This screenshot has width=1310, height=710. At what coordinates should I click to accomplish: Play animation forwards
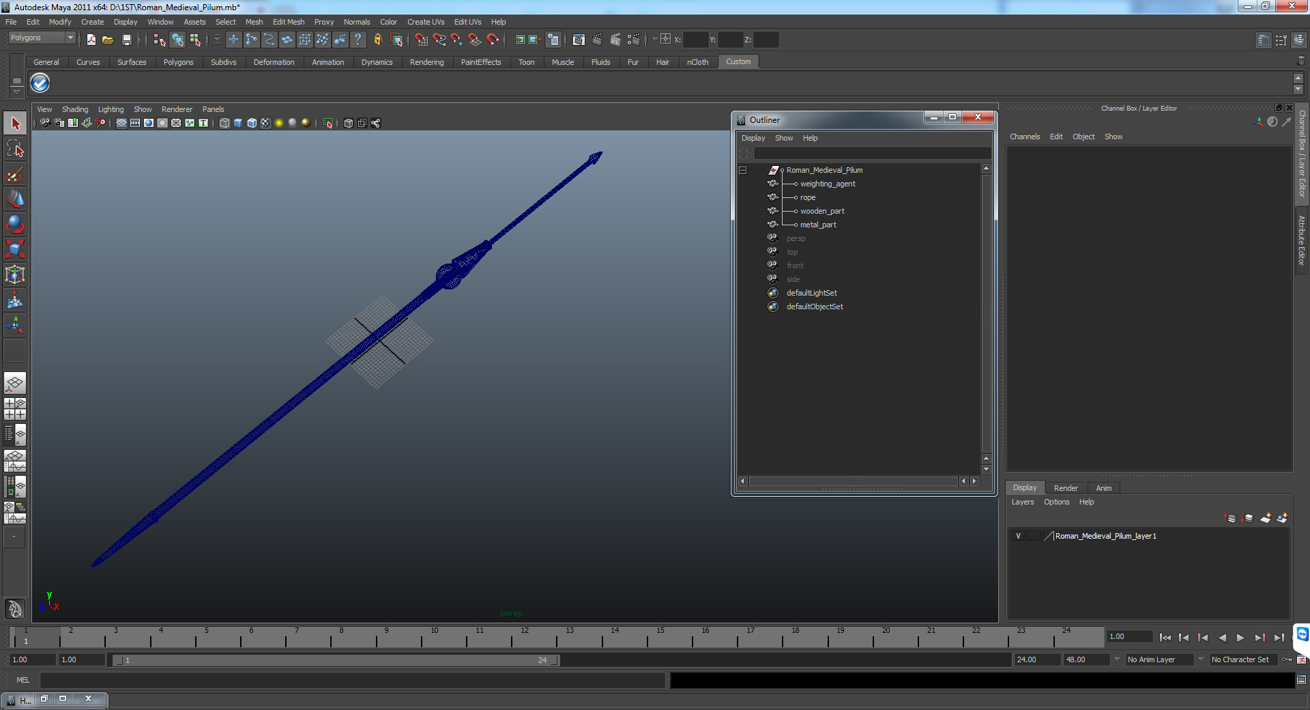[1240, 638]
